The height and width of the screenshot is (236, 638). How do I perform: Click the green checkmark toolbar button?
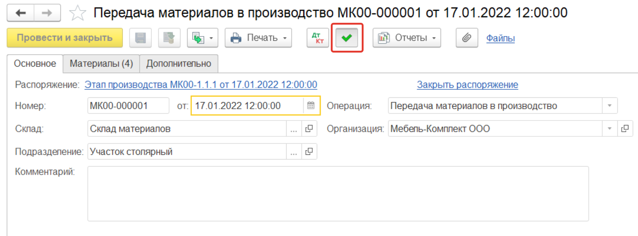(x=347, y=38)
